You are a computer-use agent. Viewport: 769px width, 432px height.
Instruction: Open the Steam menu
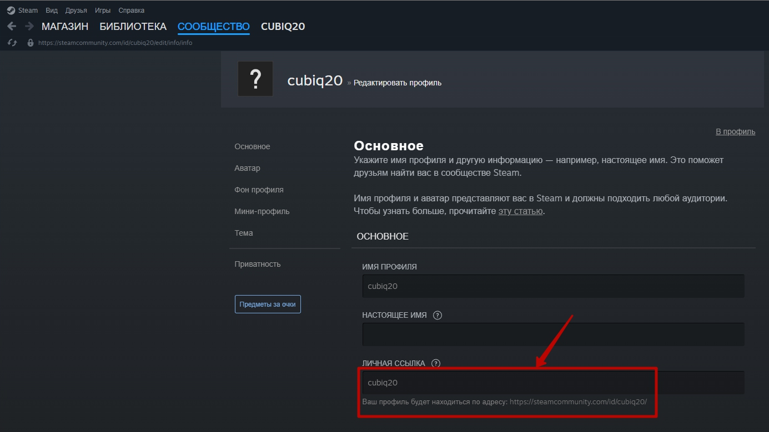click(x=28, y=11)
